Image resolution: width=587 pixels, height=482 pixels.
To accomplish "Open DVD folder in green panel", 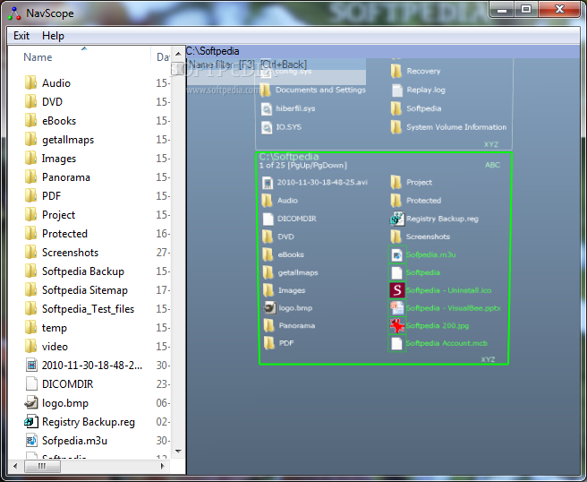I will tap(278, 237).
